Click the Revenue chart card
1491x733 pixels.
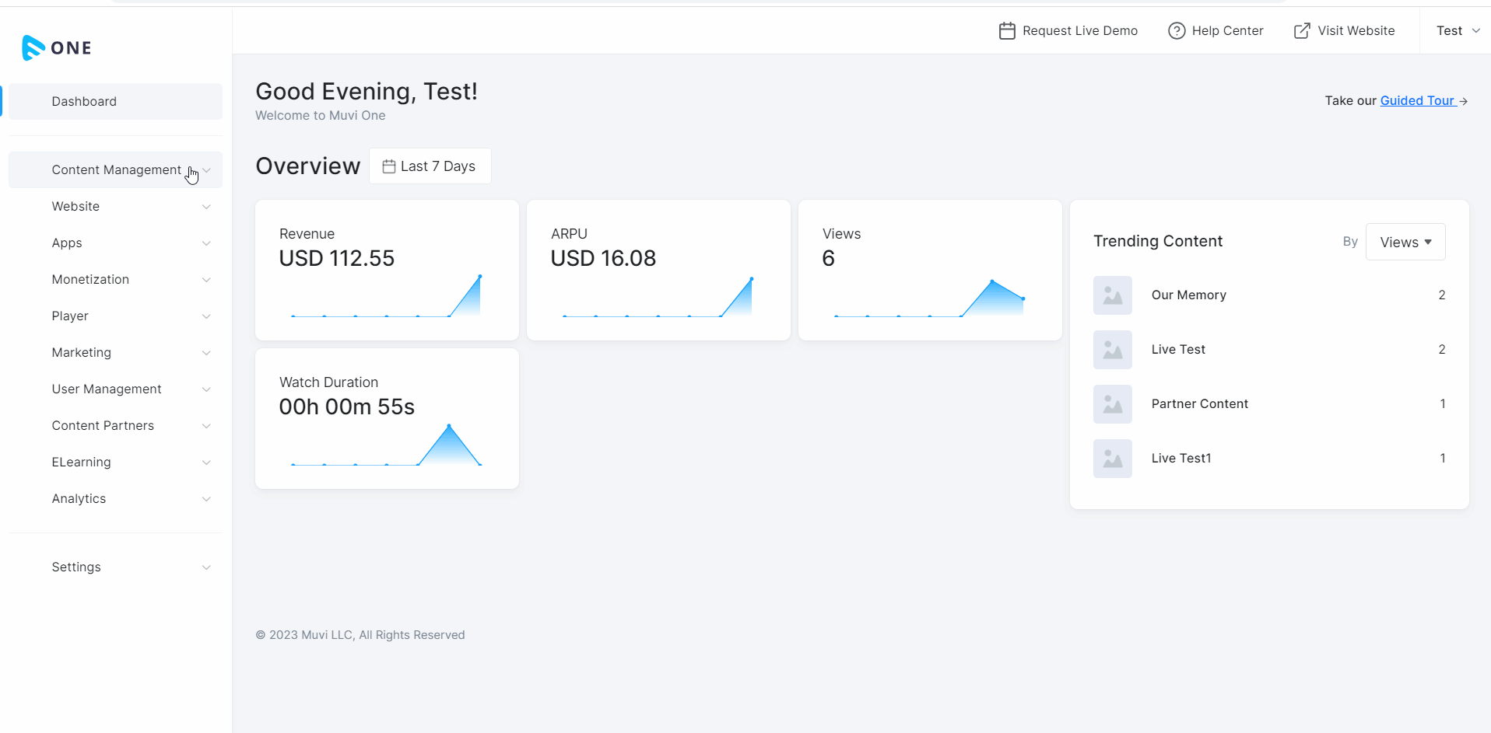[x=387, y=271]
